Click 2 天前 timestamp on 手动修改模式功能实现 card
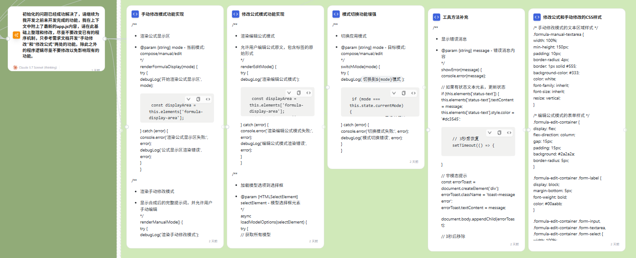The width and height of the screenshot is (636, 258). (213, 241)
